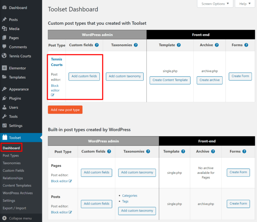This screenshot has height=222, width=257.
Task: Open help for Taxonomies in top table
Action: [x=136, y=45]
